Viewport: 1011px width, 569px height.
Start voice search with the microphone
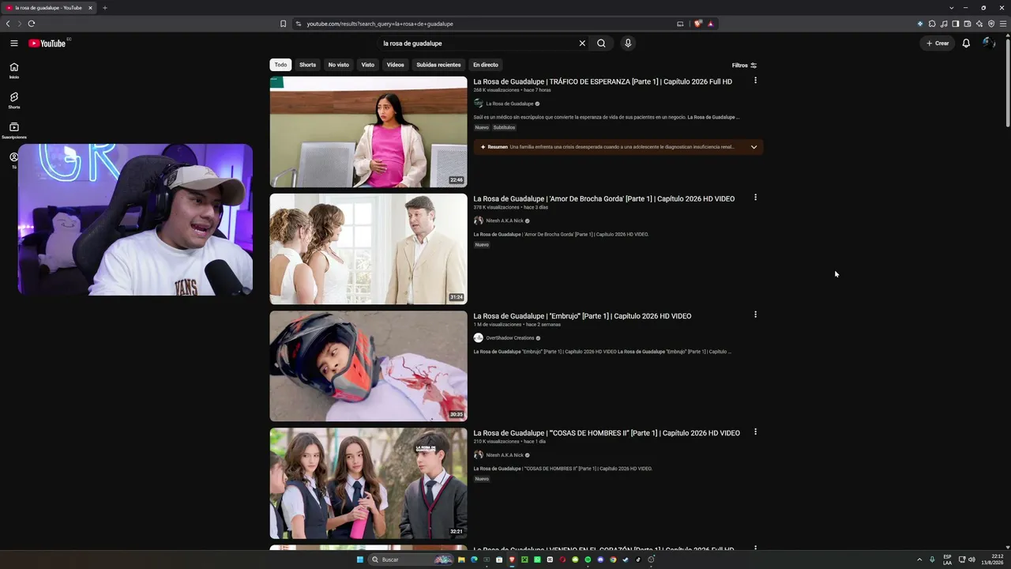(628, 43)
